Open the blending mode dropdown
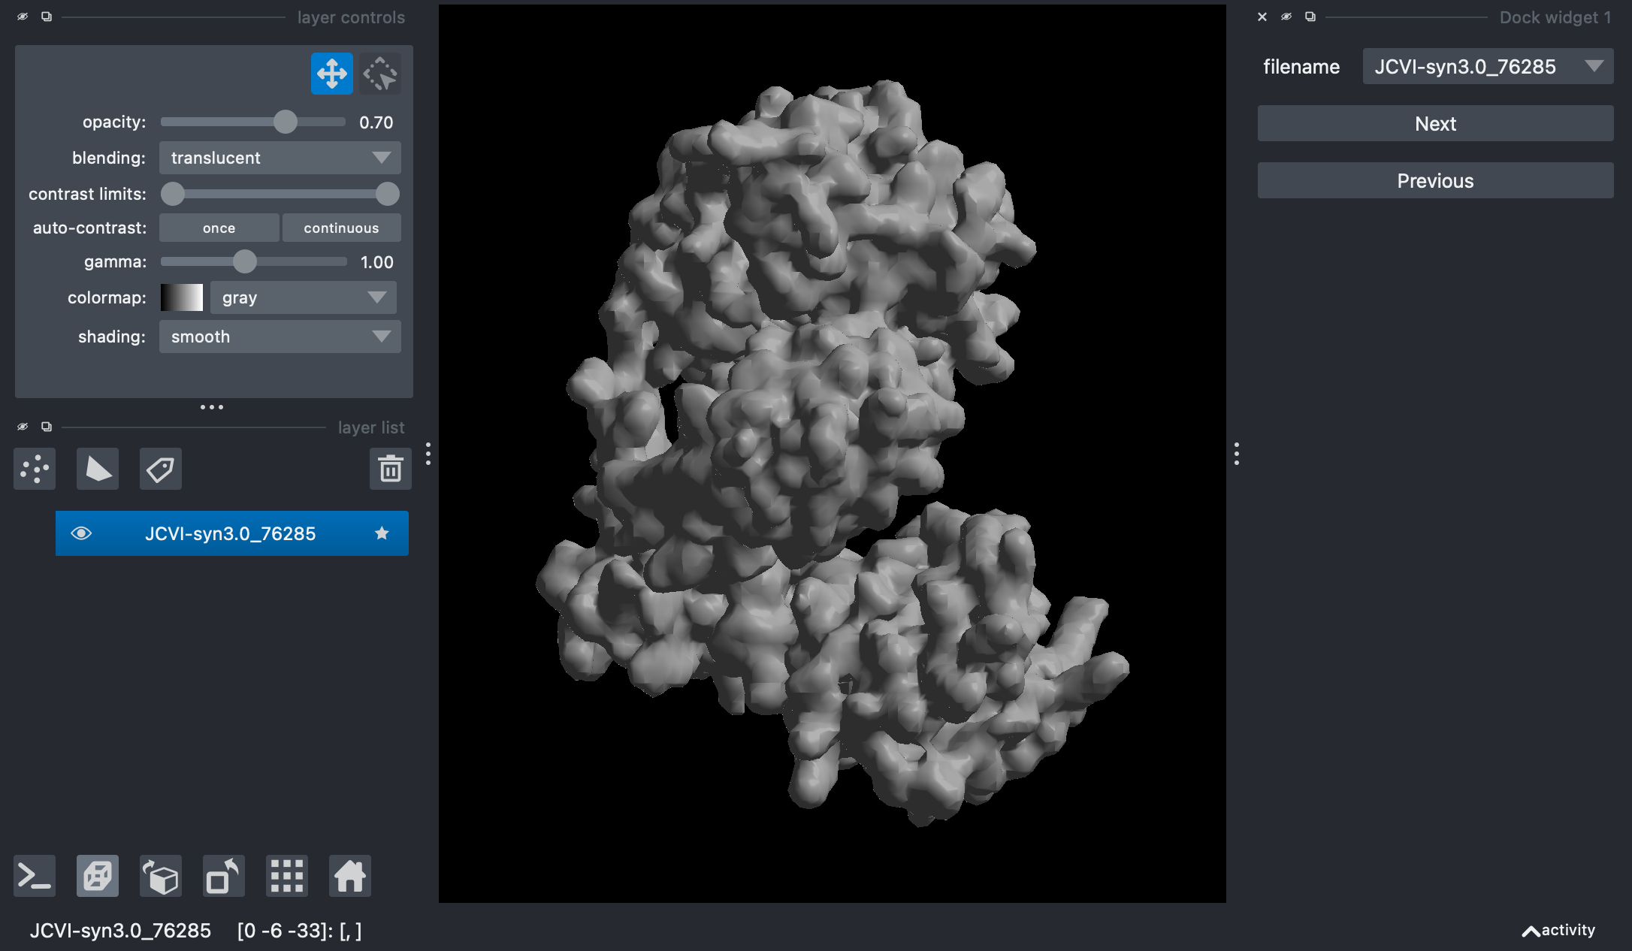Image resolution: width=1632 pixels, height=951 pixels. pos(280,158)
